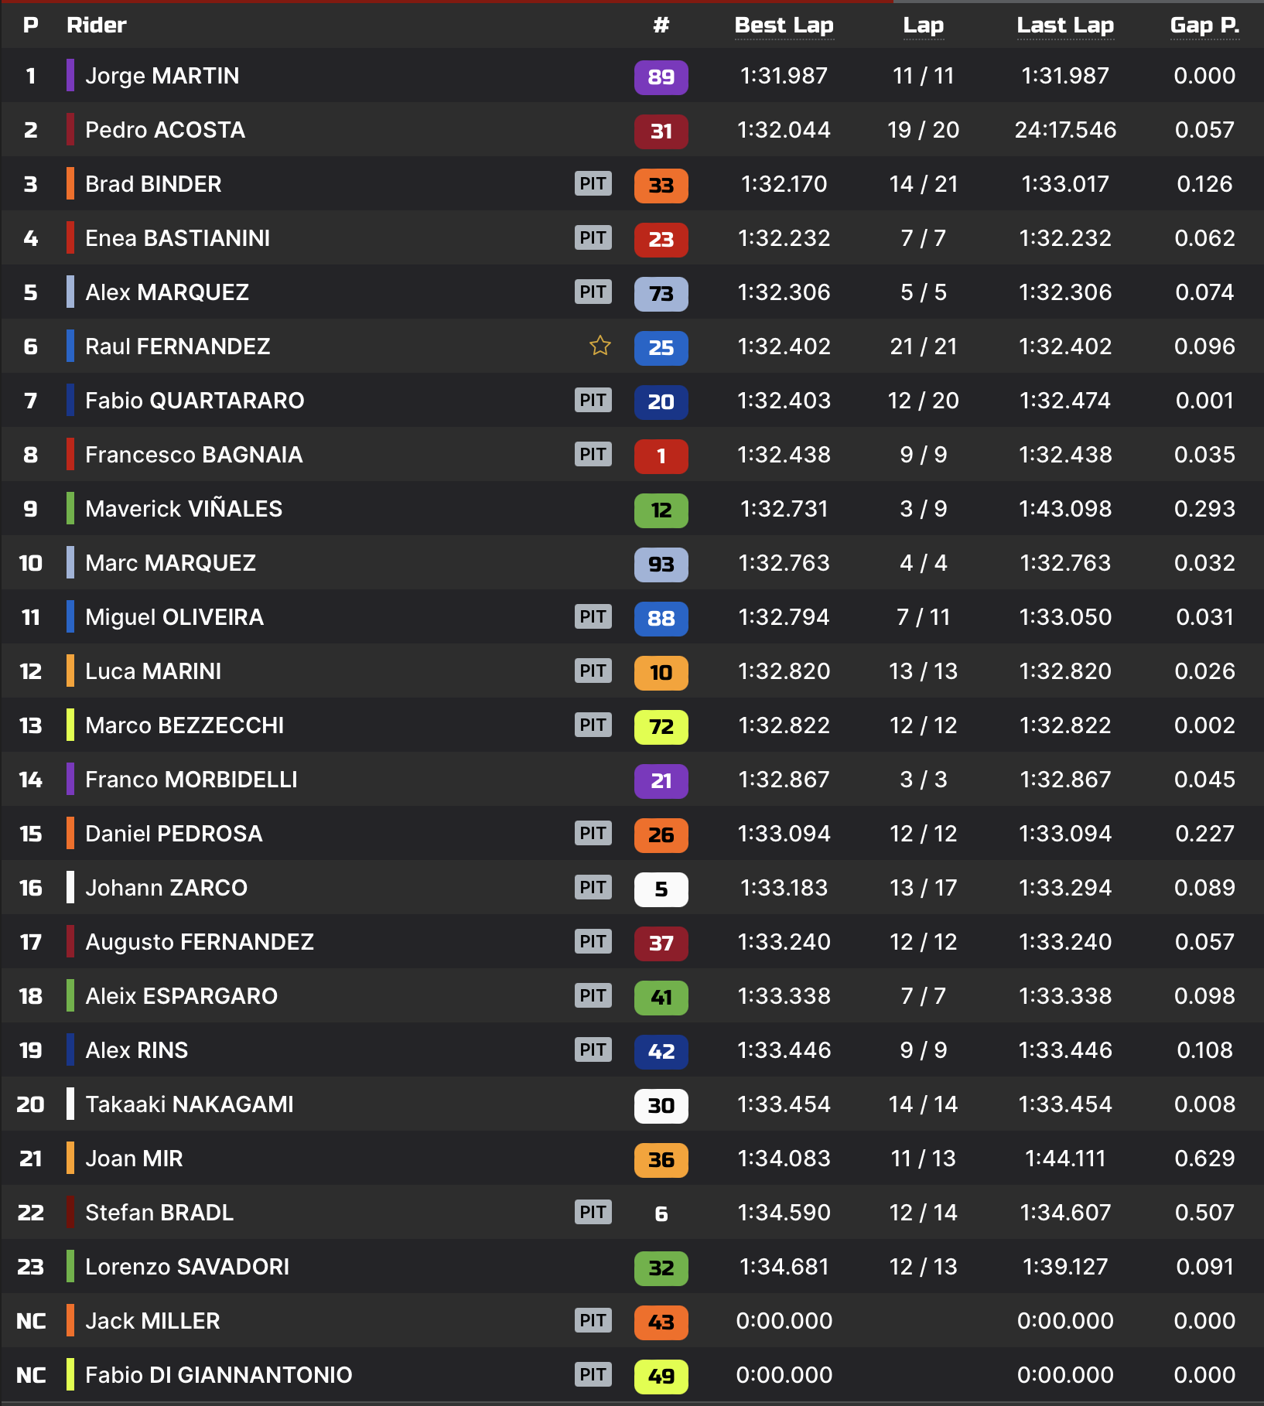Sort the table by Best Lap
This screenshot has height=1406, width=1264.
pyautogui.click(x=784, y=26)
